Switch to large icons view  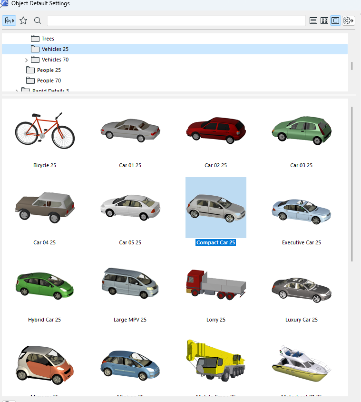tap(335, 20)
